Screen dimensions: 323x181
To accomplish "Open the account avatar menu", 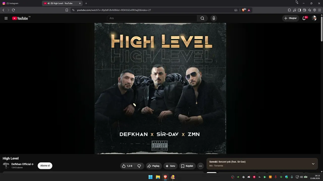I will click(x=314, y=18).
